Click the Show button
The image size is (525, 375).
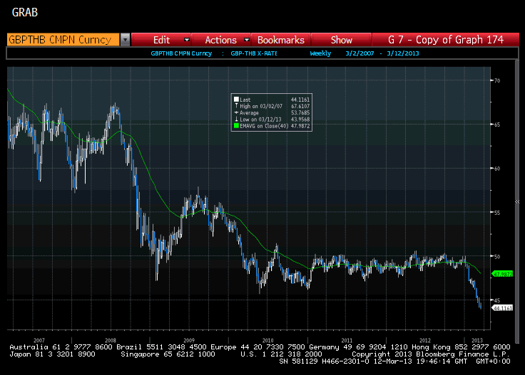[x=341, y=40]
